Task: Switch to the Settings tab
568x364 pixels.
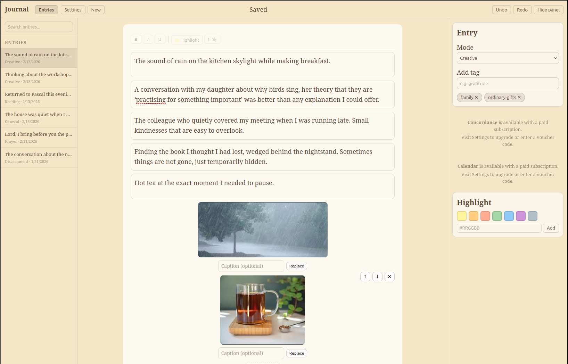Action: [73, 10]
